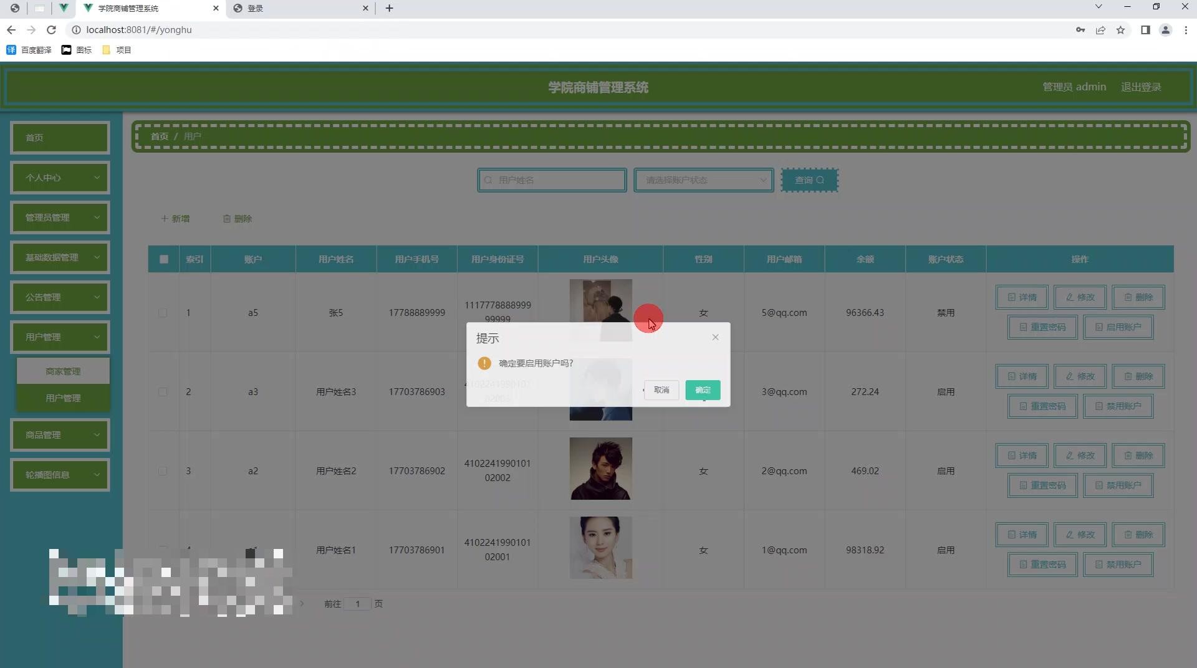Screen dimensions: 1197x668
Task: Click the key icon in browser address bar
Action: coord(1080,29)
